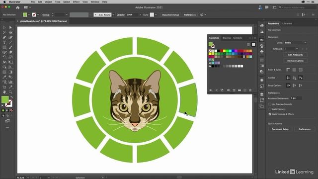The width and height of the screenshot is (318, 179).
Task: Switch to the Symbols tab
Action: pos(238,38)
